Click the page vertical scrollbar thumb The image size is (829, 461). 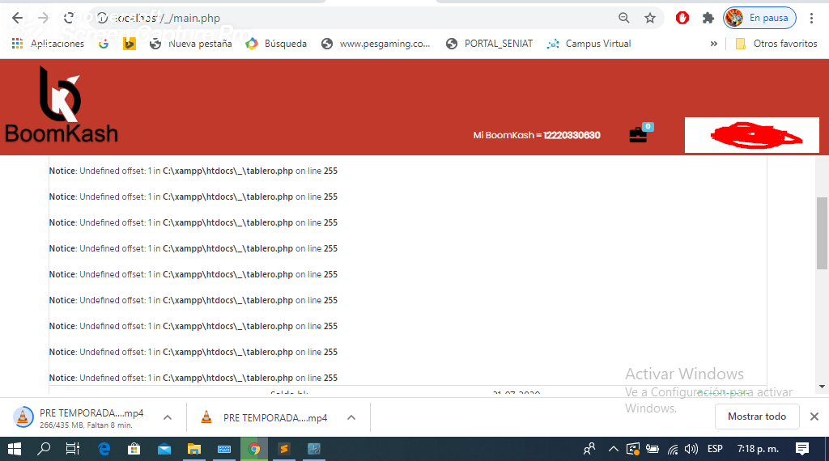tap(822, 234)
